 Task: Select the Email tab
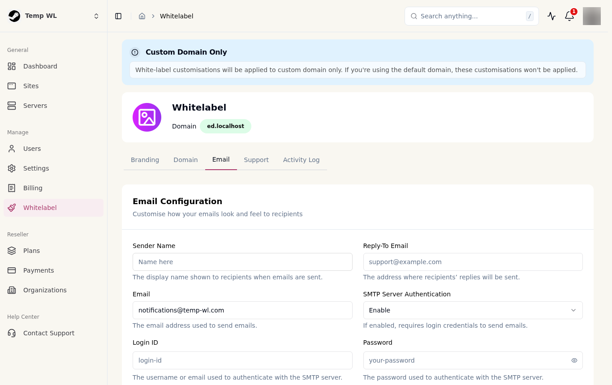click(x=221, y=160)
